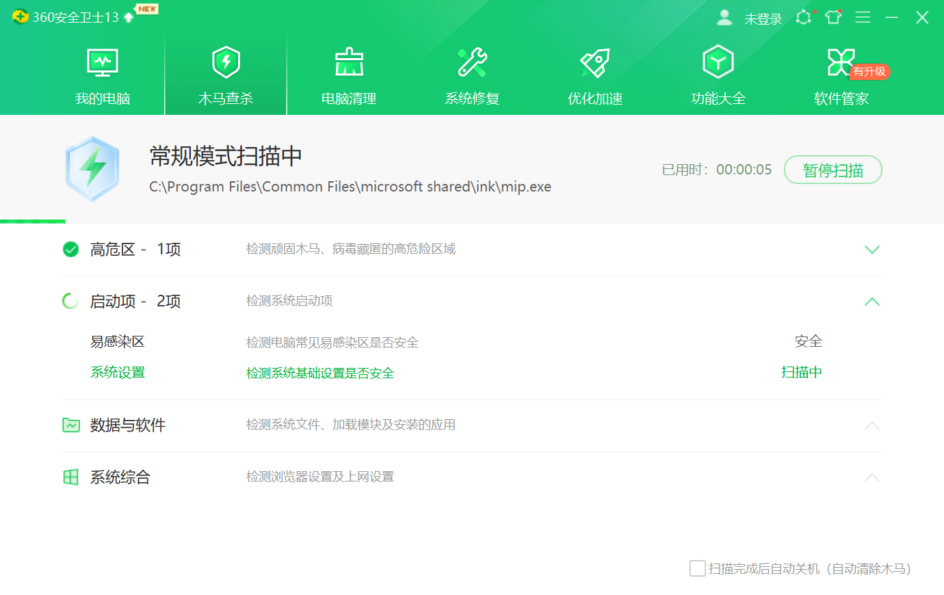Click the 有升级 badge
Image resolution: width=944 pixels, height=595 pixels.
coord(869,71)
